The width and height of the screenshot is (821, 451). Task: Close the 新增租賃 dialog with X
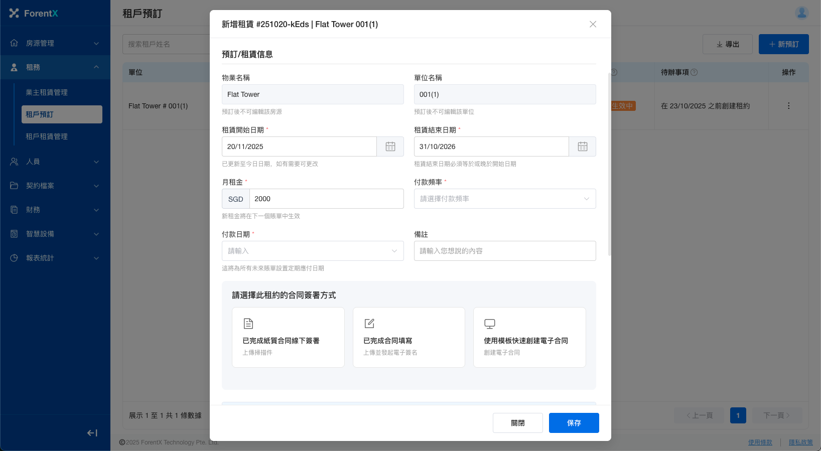(x=593, y=24)
